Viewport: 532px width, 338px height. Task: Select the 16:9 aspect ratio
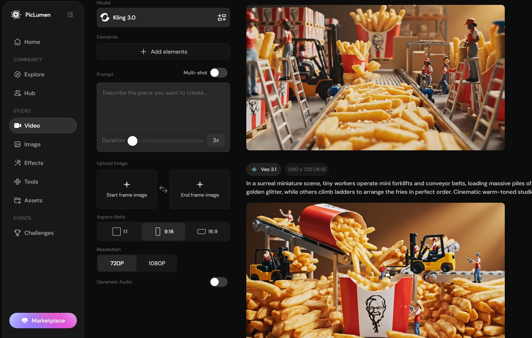click(x=207, y=232)
